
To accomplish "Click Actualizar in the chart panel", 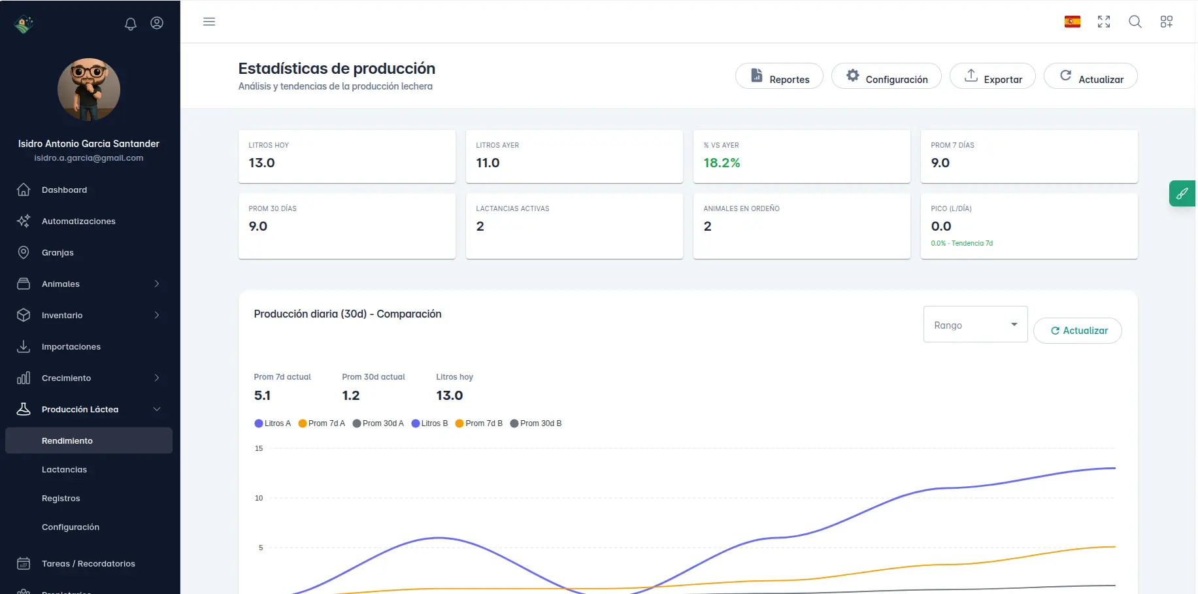I will (1077, 331).
